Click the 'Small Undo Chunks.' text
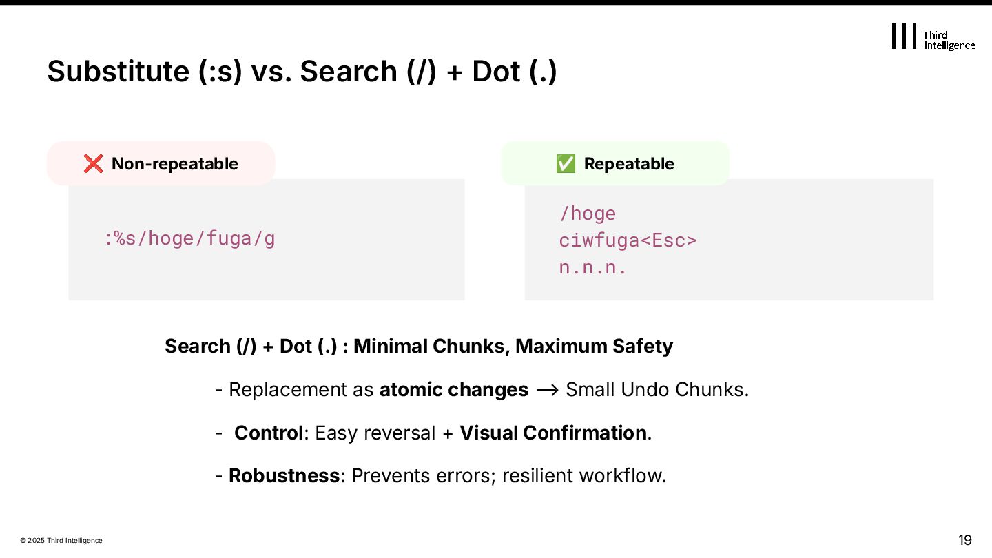This screenshot has height=558, width=992. pyautogui.click(x=657, y=390)
